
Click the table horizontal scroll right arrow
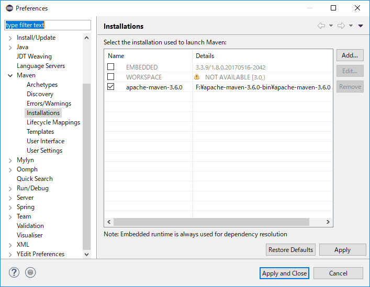point(328,222)
